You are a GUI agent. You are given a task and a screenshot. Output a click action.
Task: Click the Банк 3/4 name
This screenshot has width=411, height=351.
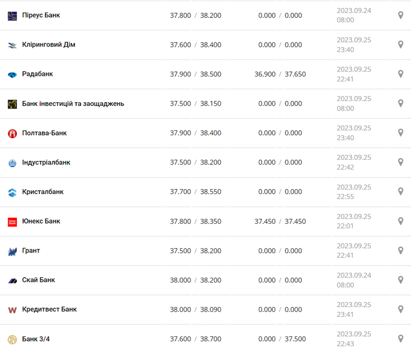pyautogui.click(x=36, y=339)
